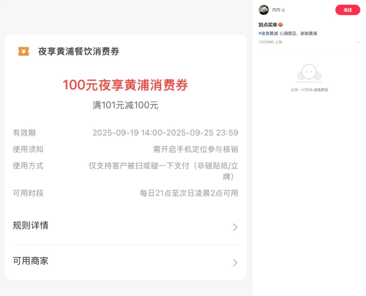The height and width of the screenshot is (296, 366).
Task: Click username 肉肉
Action: coord(276,10)
